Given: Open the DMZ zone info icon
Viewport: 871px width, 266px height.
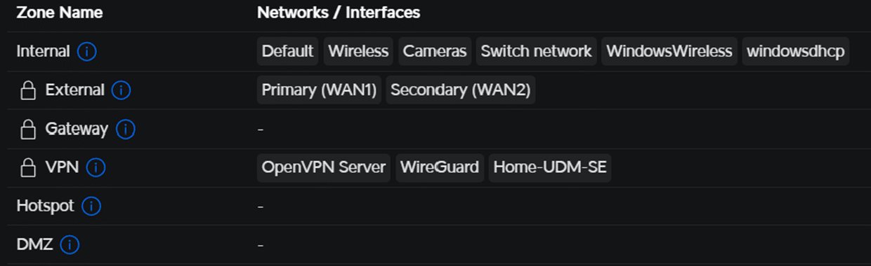Looking at the screenshot, I should tap(70, 245).
